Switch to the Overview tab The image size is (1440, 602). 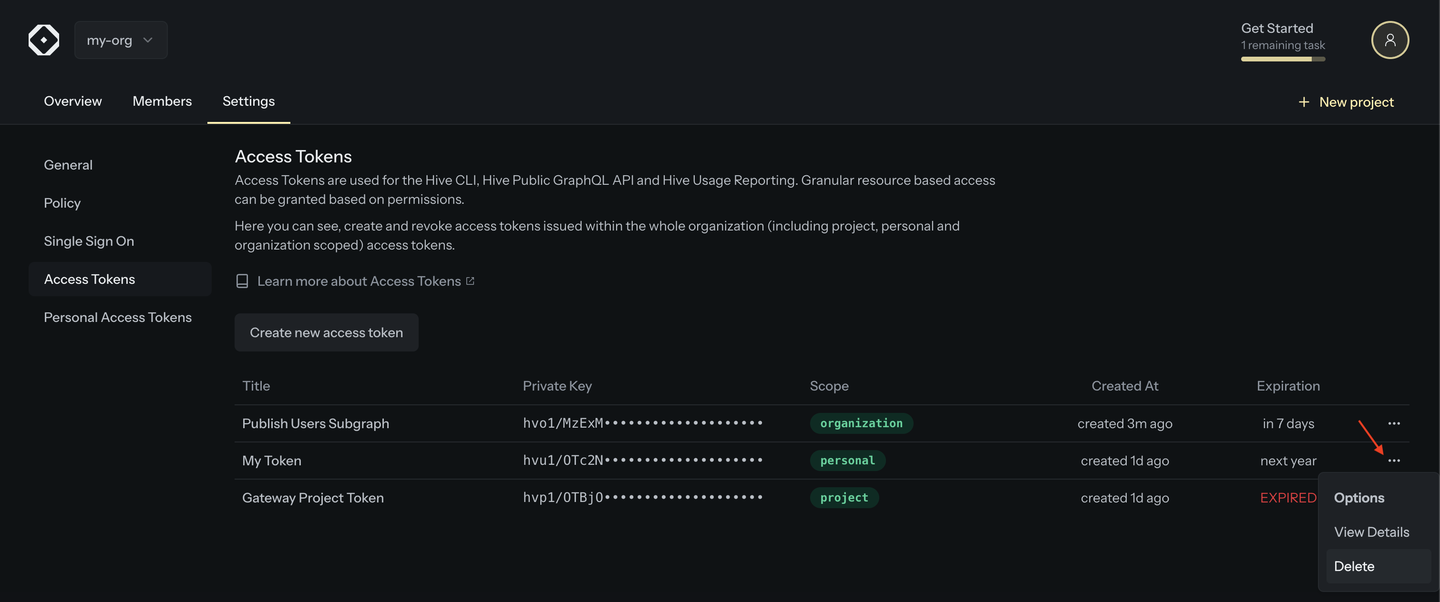[72, 101]
